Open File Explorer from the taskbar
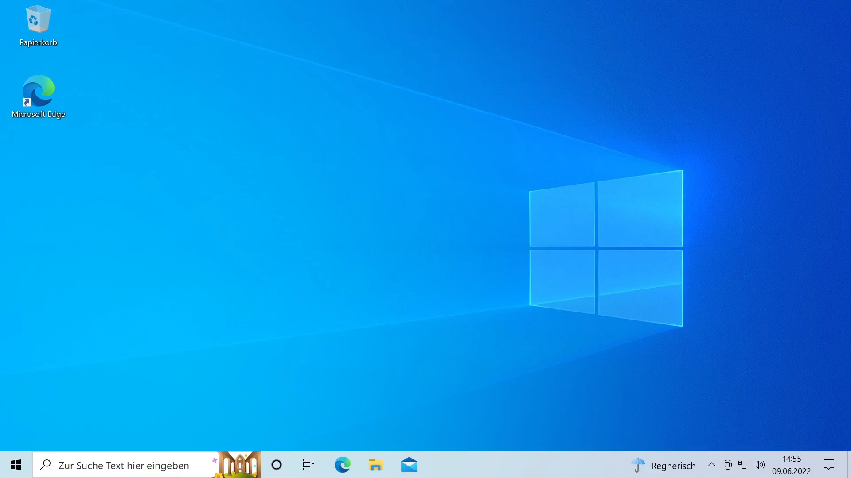Viewport: 851px width, 478px height. tap(375, 465)
